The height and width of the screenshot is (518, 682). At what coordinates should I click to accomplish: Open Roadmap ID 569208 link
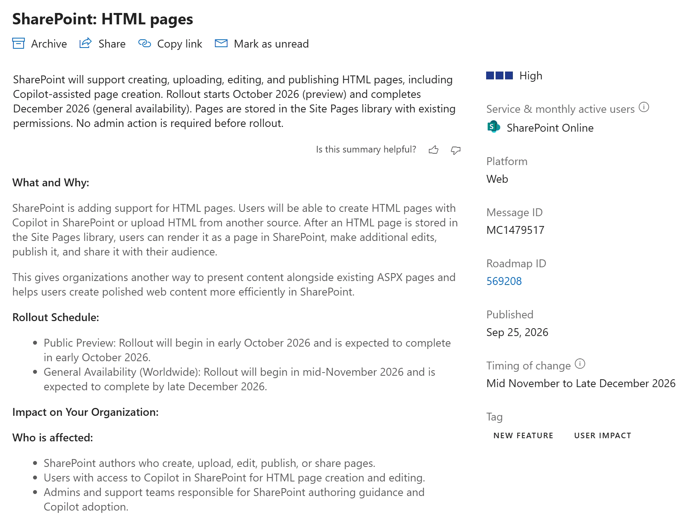point(504,281)
